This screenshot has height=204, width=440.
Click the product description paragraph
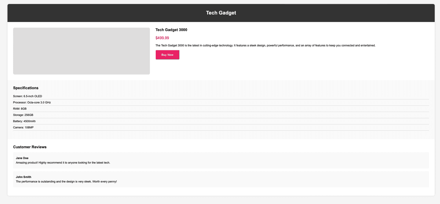[265, 45]
